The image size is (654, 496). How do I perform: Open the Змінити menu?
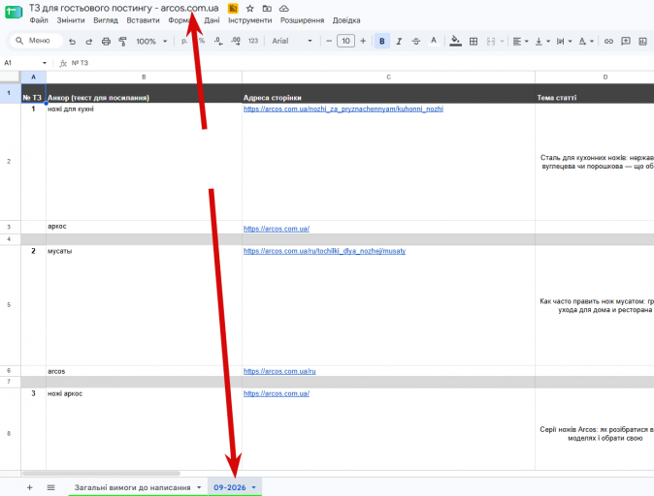71,20
